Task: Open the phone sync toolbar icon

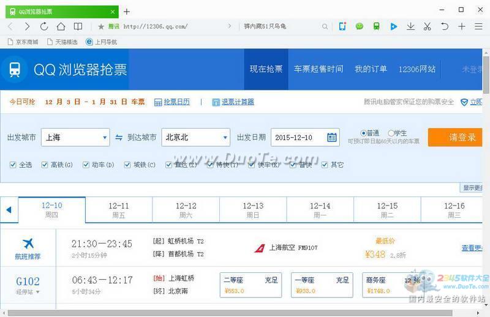Action: [x=342, y=26]
